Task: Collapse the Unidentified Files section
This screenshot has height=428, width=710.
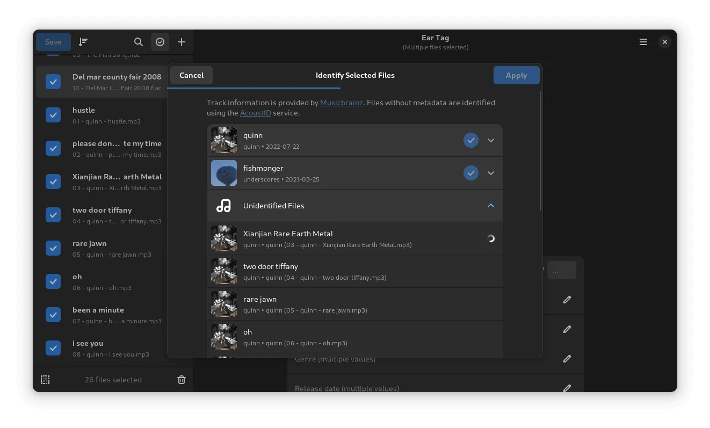Action: tap(490, 206)
